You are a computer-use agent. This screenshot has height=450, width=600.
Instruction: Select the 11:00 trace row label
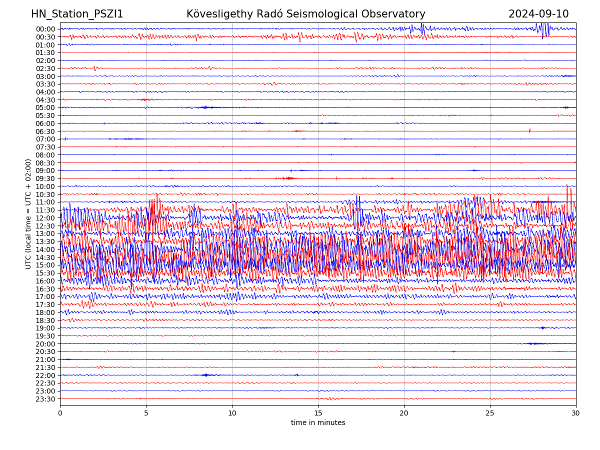point(45,202)
